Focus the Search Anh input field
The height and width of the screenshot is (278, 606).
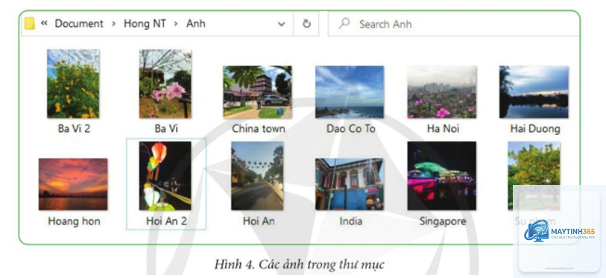tap(454, 24)
